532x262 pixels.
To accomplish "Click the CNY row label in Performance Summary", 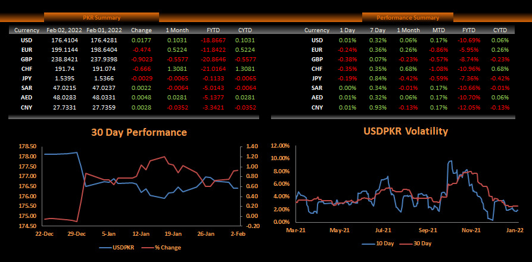I will [317, 108].
